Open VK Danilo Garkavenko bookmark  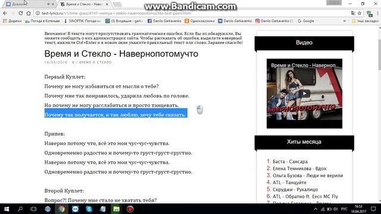point(235,21)
